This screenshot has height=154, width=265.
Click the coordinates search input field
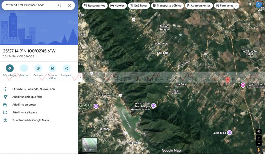click(x=29, y=5)
